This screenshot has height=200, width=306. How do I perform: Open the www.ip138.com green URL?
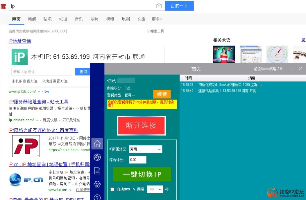pyautogui.click(x=22, y=91)
